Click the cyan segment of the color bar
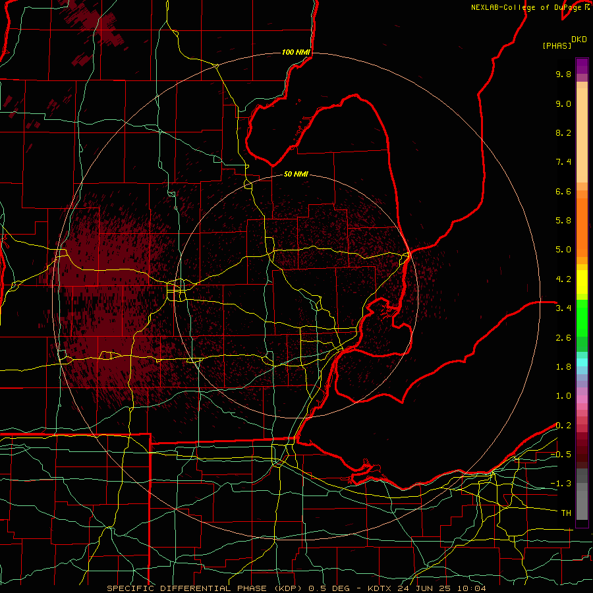Viewport: 593px width, 593px height. pyautogui.click(x=582, y=362)
